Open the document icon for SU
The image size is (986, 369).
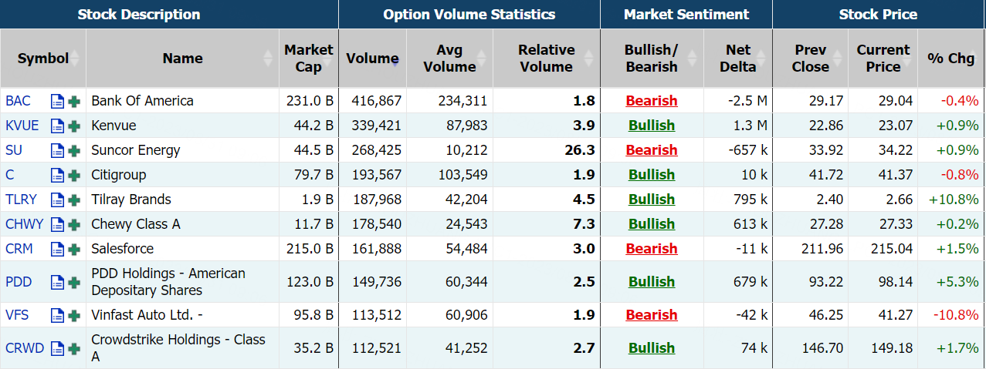click(57, 150)
